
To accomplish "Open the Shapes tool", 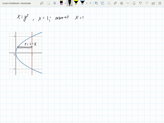I will coord(96,3).
